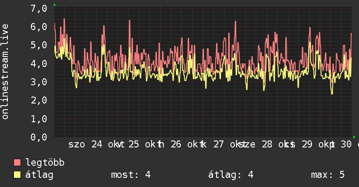The height and width of the screenshot is (187, 359).
Task: Click the 6,0 y-axis tick label
Action: (39, 27)
